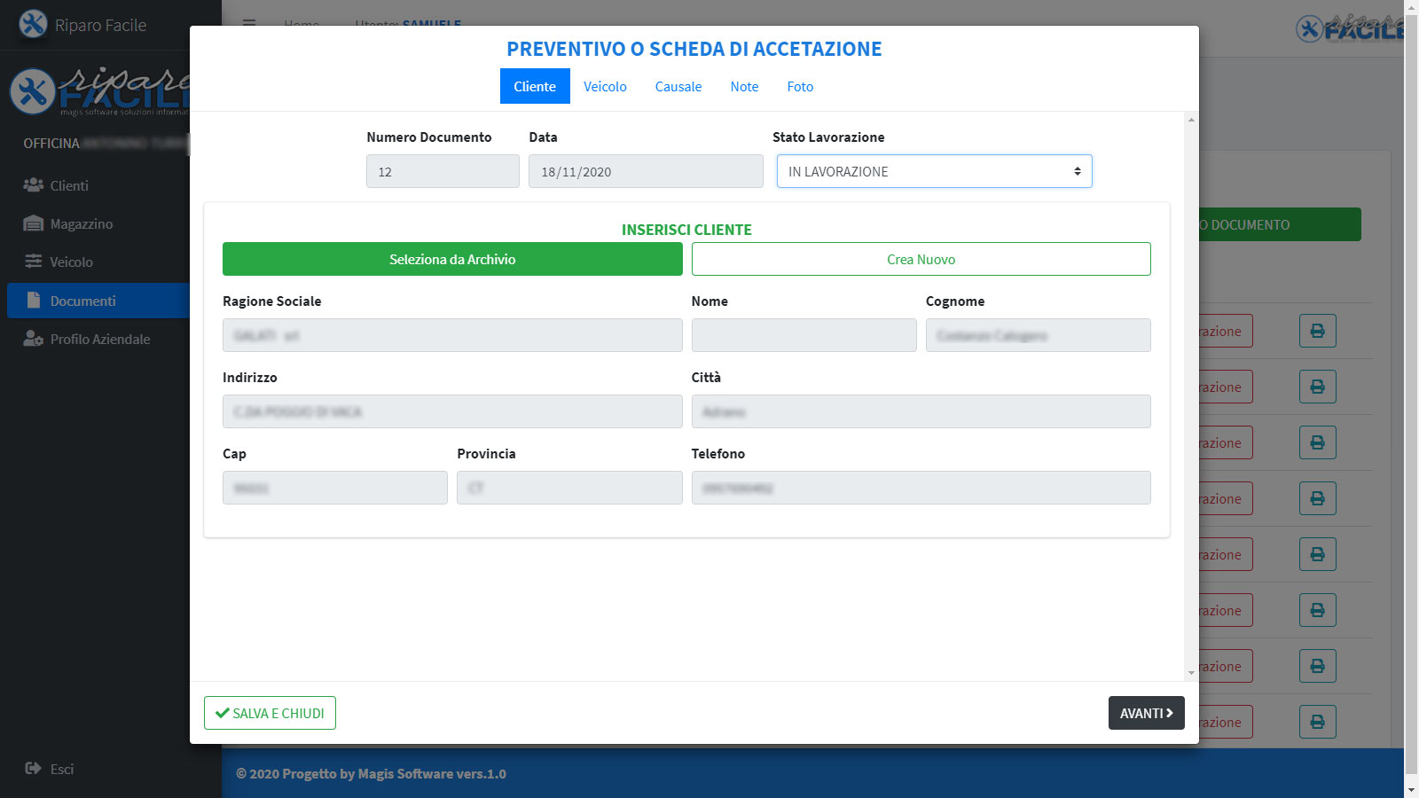The width and height of the screenshot is (1419, 798).
Task: Click the seventh print icon in the background list
Action: pyautogui.click(x=1318, y=666)
